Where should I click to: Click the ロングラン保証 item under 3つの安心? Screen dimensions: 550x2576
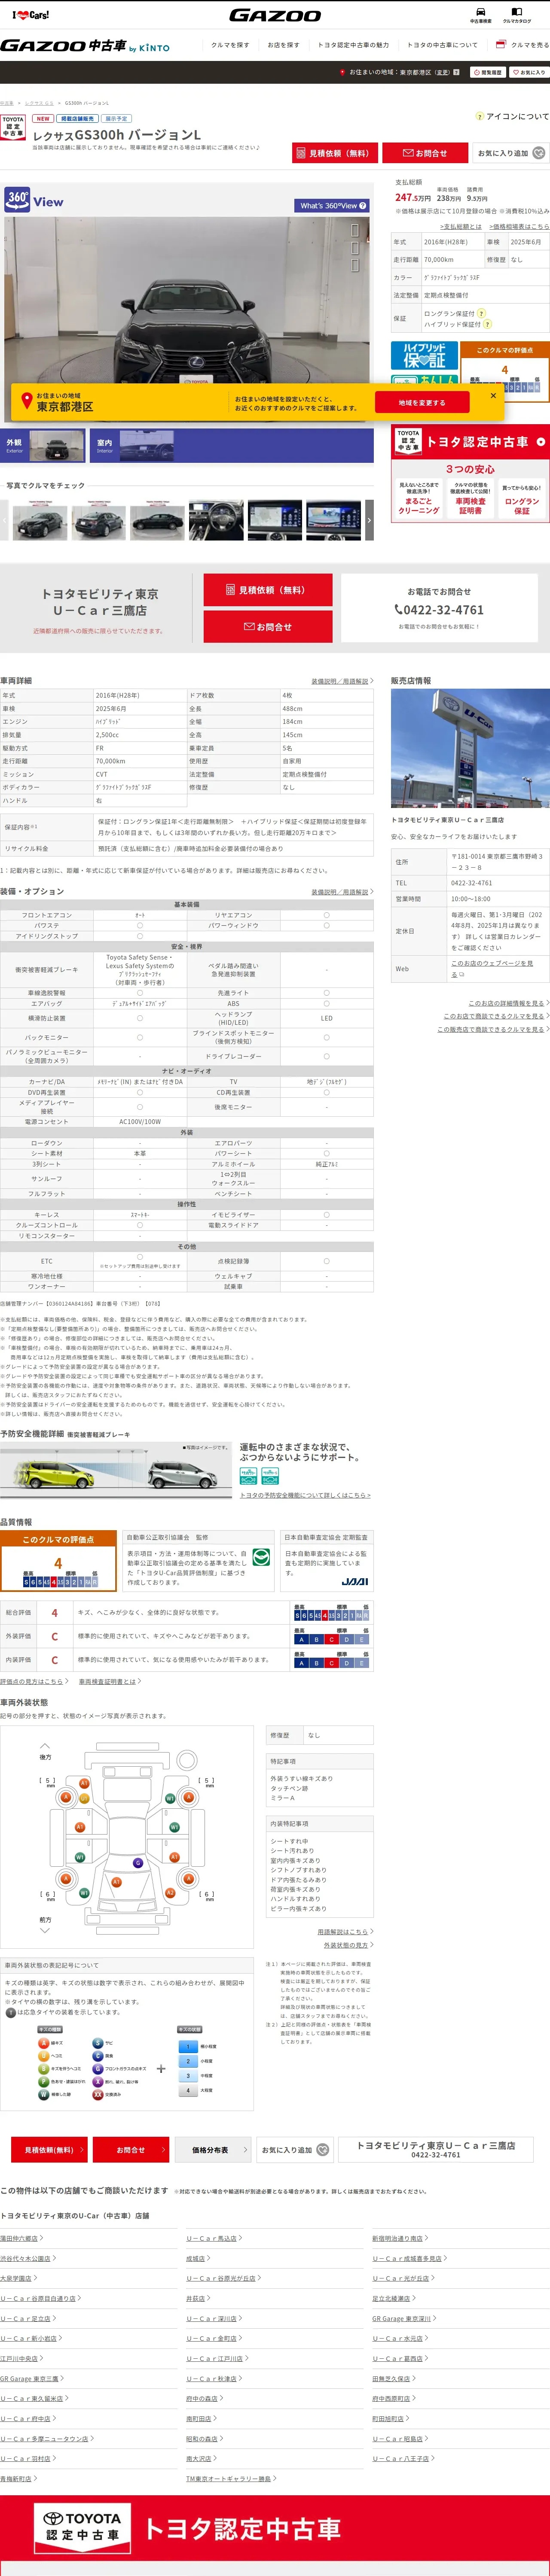[x=522, y=498]
